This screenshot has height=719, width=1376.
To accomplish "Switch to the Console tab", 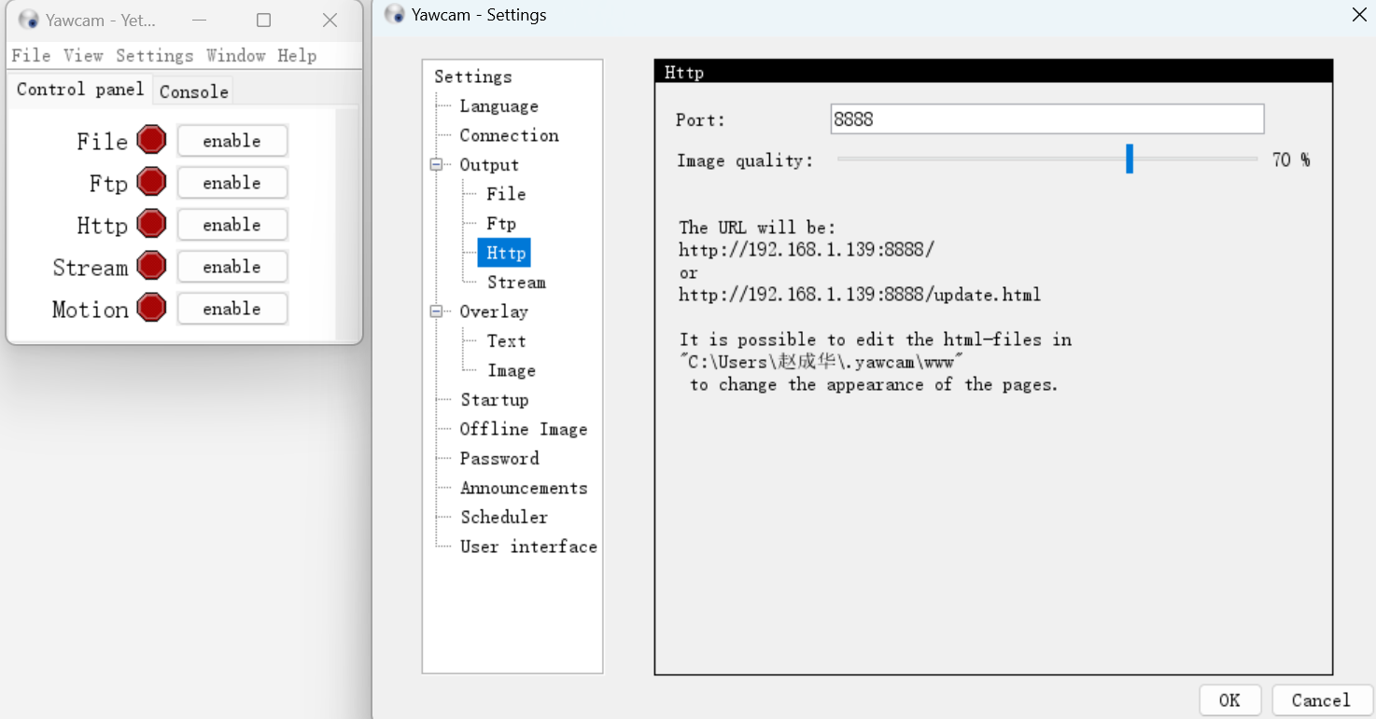I will (193, 91).
